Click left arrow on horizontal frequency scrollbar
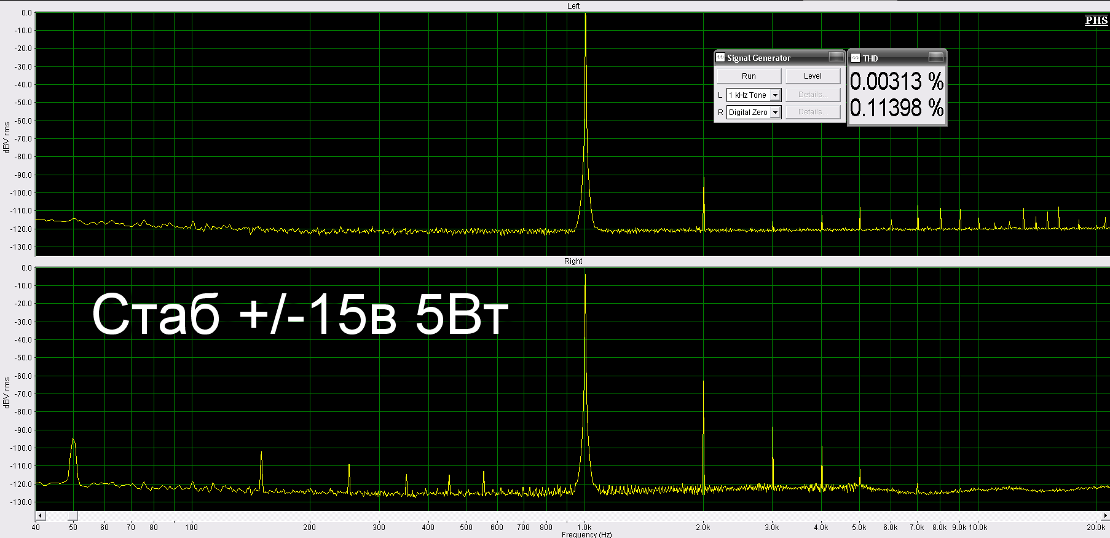 pos(41,515)
